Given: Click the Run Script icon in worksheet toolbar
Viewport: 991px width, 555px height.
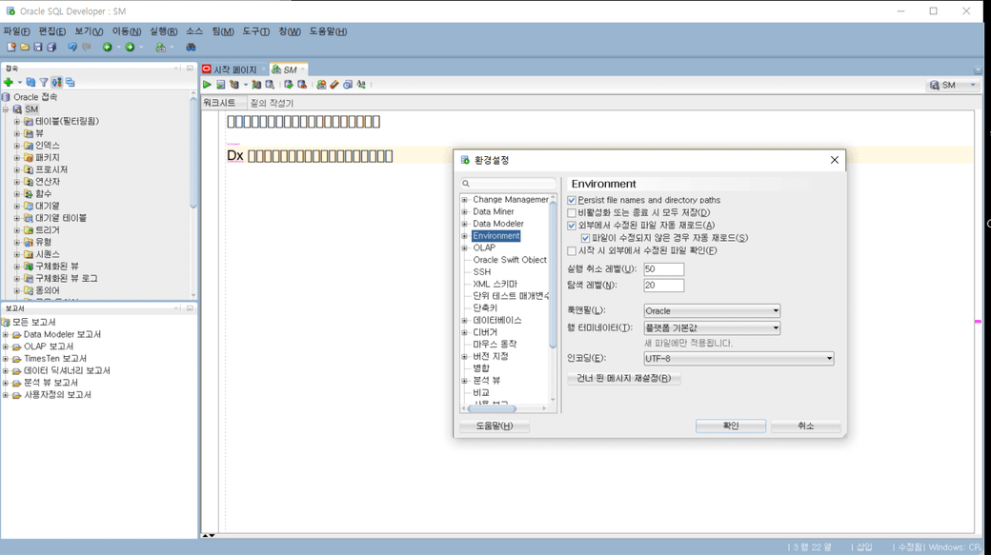Looking at the screenshot, I should tap(220, 85).
